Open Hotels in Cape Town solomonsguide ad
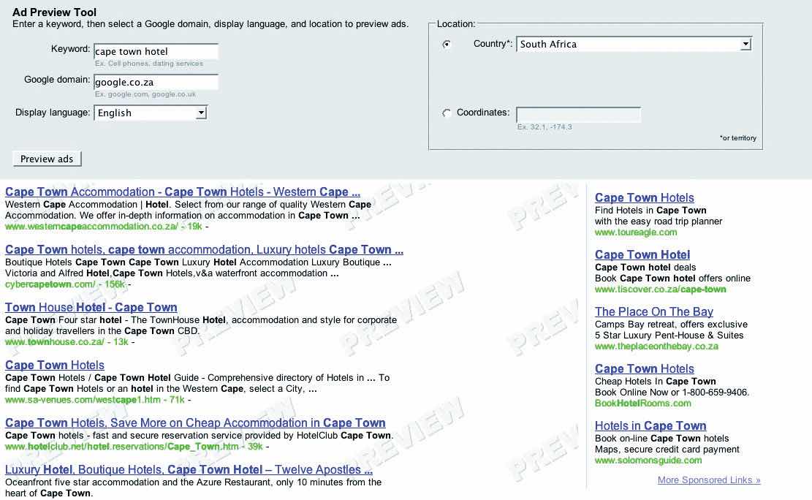Screen dimensions: 812x500 650,426
